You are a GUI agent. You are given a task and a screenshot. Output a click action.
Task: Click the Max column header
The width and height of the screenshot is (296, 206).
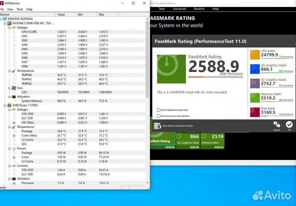108,14
